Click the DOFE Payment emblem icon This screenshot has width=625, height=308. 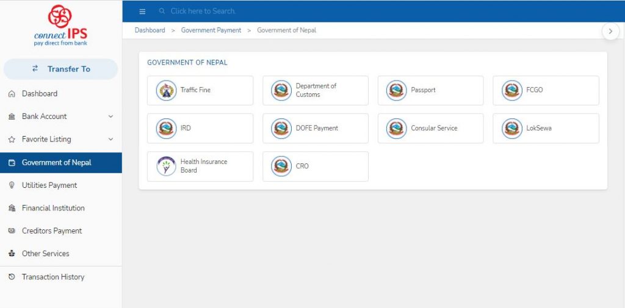[281, 128]
